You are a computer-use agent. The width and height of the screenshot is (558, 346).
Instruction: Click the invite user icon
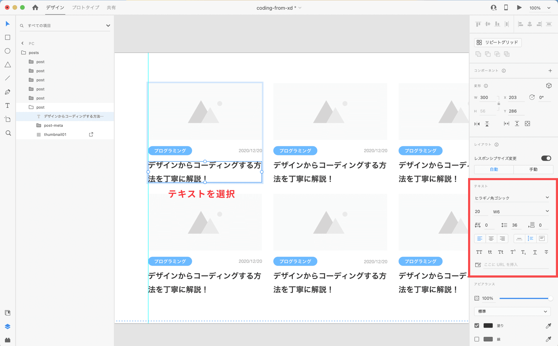(x=493, y=8)
